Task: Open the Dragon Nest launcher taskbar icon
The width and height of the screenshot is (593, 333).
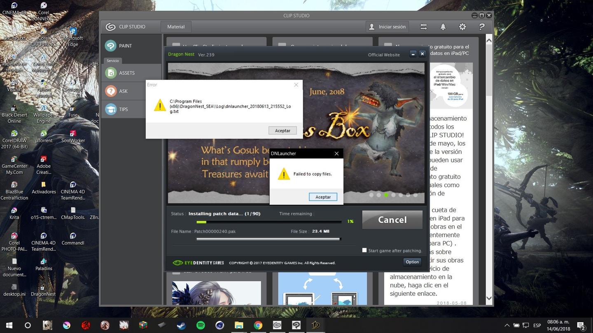Action: [x=315, y=325]
